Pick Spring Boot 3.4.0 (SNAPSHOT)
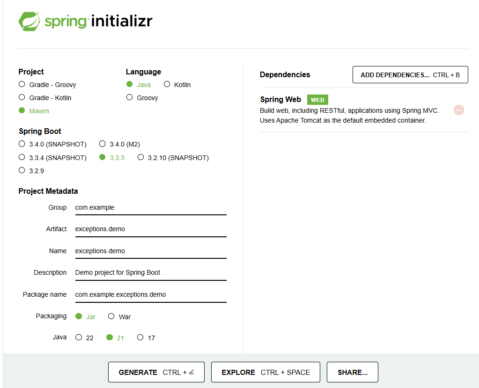The height and width of the screenshot is (388, 479). [52, 144]
